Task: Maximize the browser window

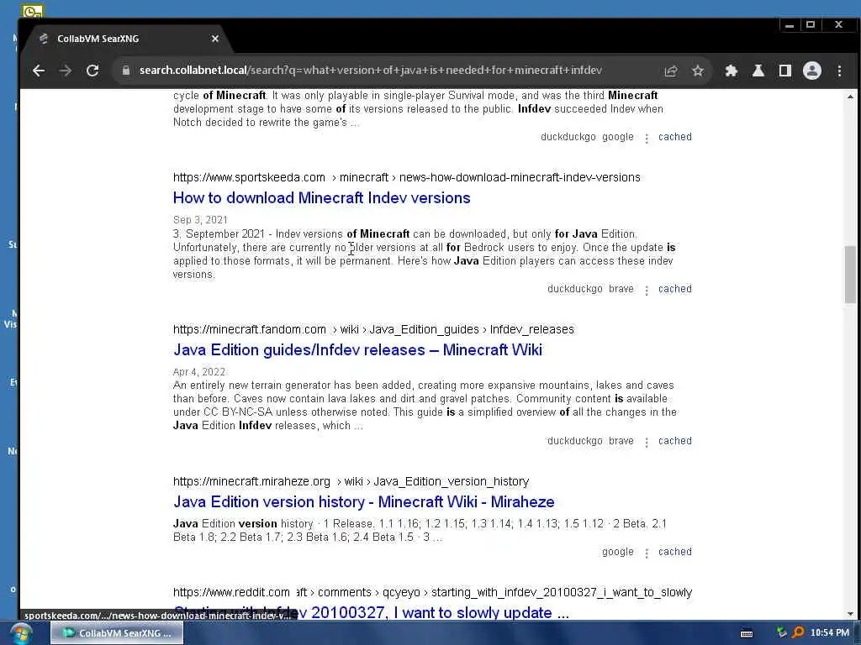Action: click(x=811, y=25)
